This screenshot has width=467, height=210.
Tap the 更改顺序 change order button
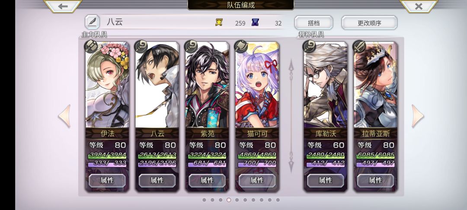(369, 22)
